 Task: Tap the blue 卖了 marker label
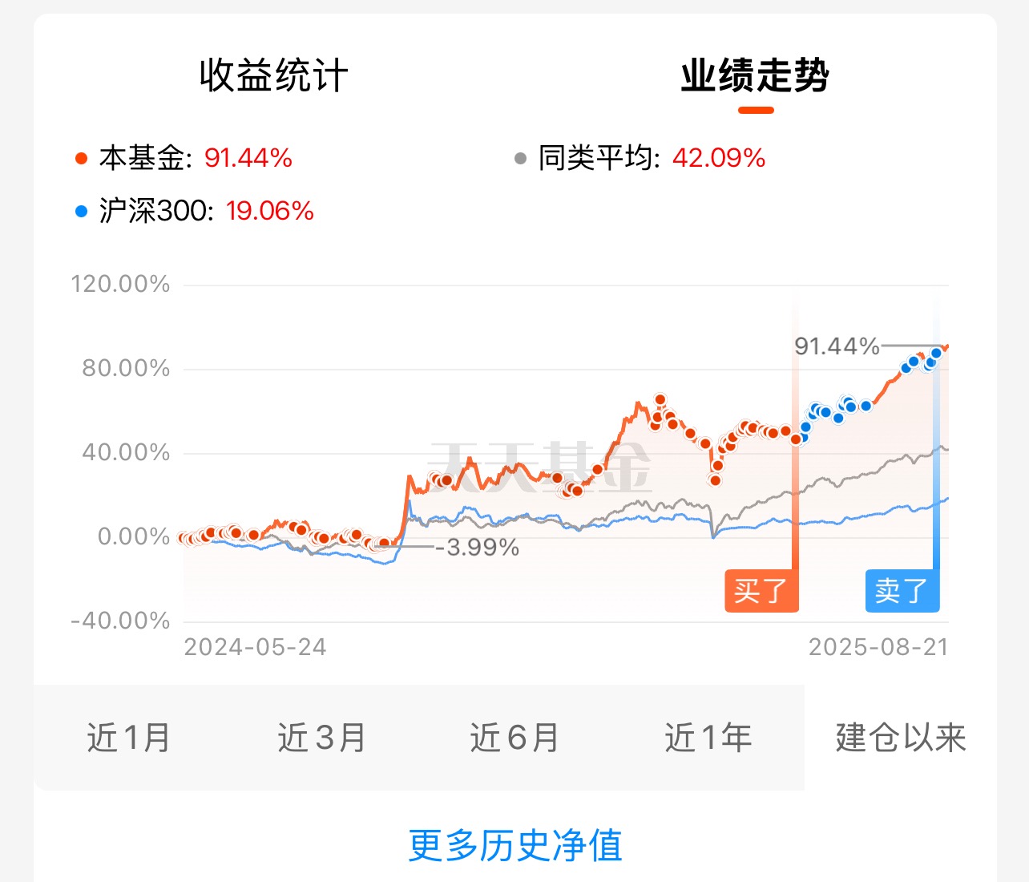[902, 591]
